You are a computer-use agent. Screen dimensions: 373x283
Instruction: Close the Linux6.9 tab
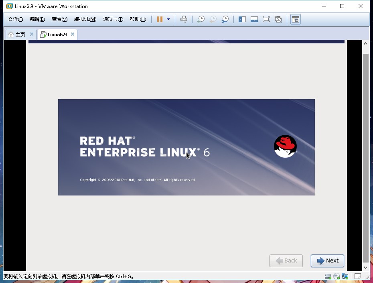(x=73, y=34)
